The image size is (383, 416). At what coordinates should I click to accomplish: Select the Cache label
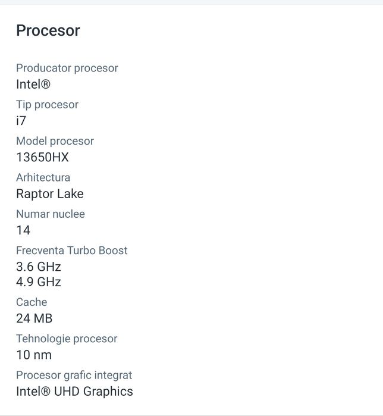[32, 302]
